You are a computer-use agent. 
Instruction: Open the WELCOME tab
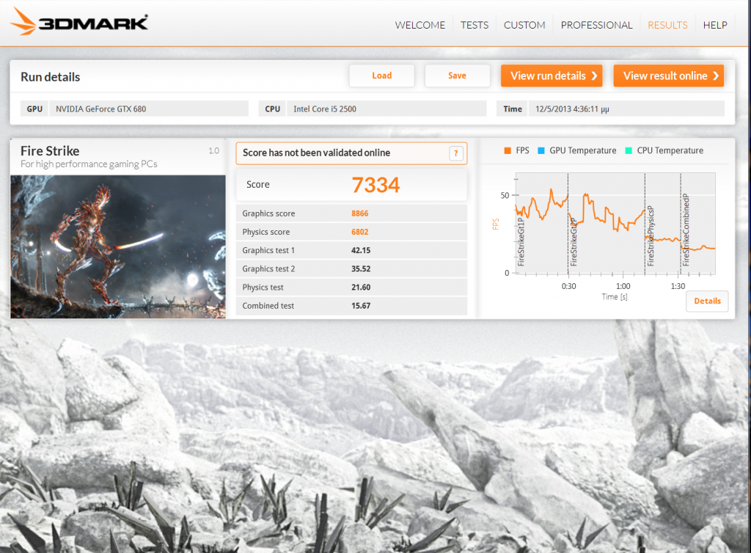coord(420,25)
